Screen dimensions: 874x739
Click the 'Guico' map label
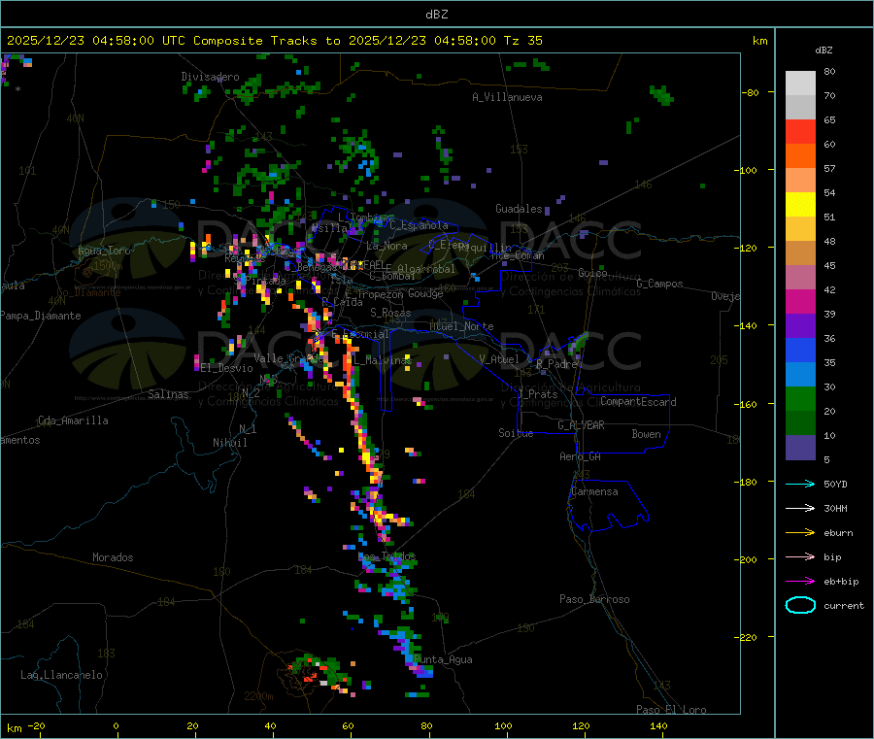[592, 273]
